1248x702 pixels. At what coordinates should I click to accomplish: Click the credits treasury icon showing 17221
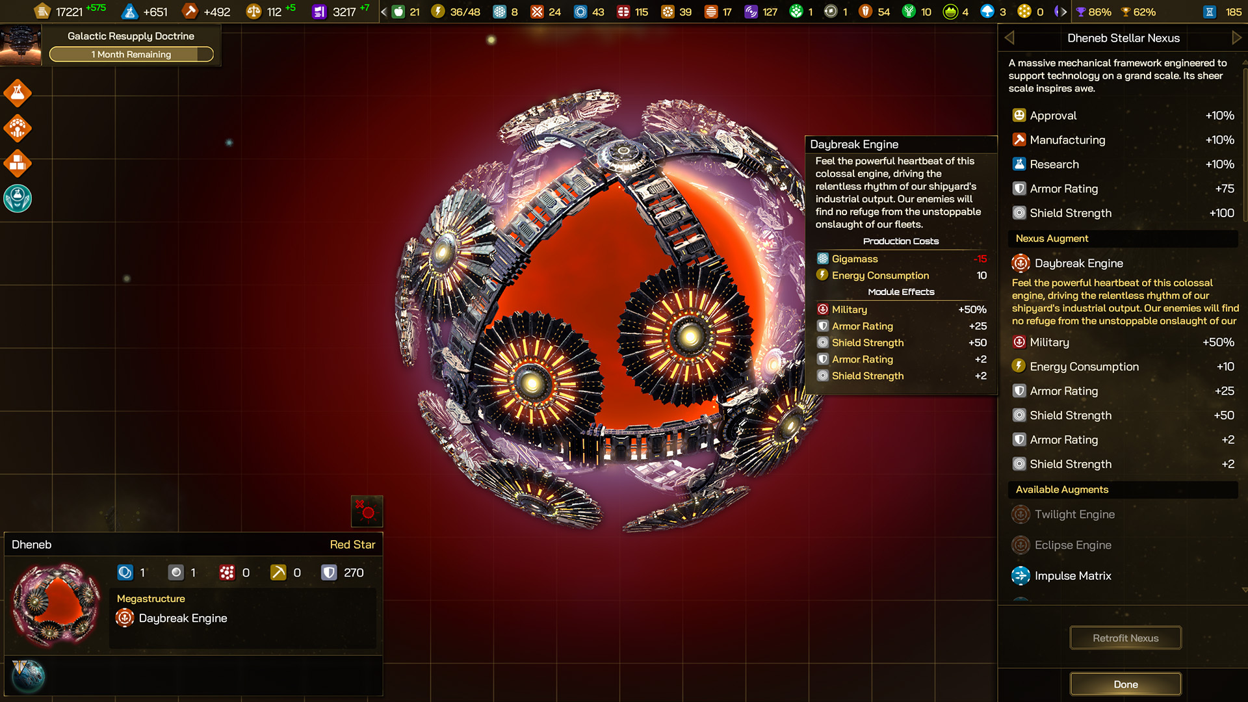[42, 12]
